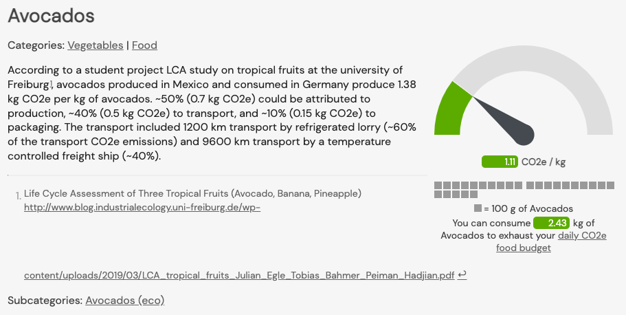Click the last grey square in the second row
626x315 pixels.
pyautogui.click(x=473, y=194)
